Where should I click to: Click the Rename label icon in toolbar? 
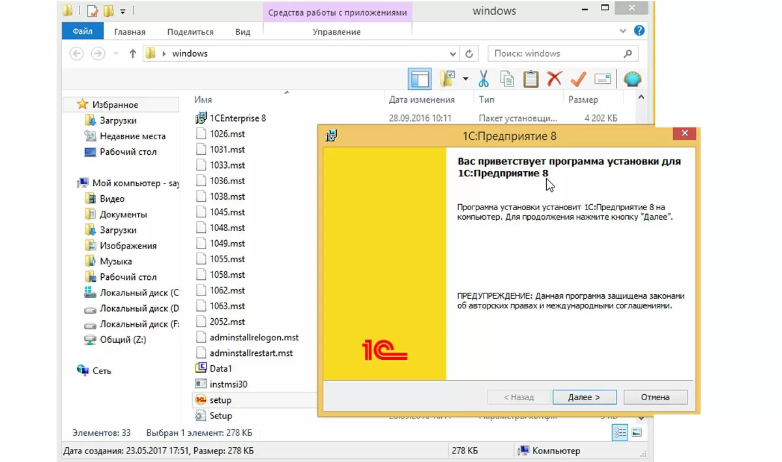point(602,79)
